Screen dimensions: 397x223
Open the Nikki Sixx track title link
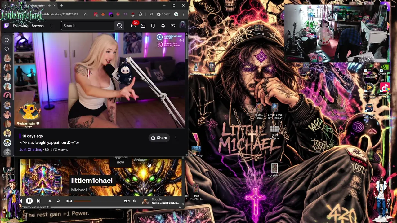pyautogui.click(x=165, y=203)
